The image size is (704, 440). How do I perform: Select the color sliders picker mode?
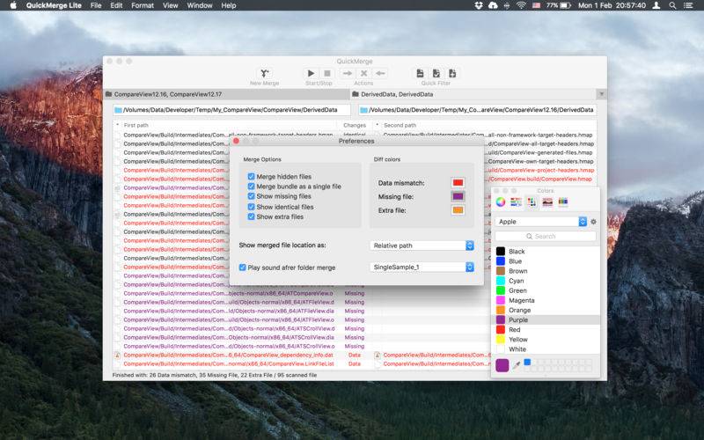coord(516,202)
